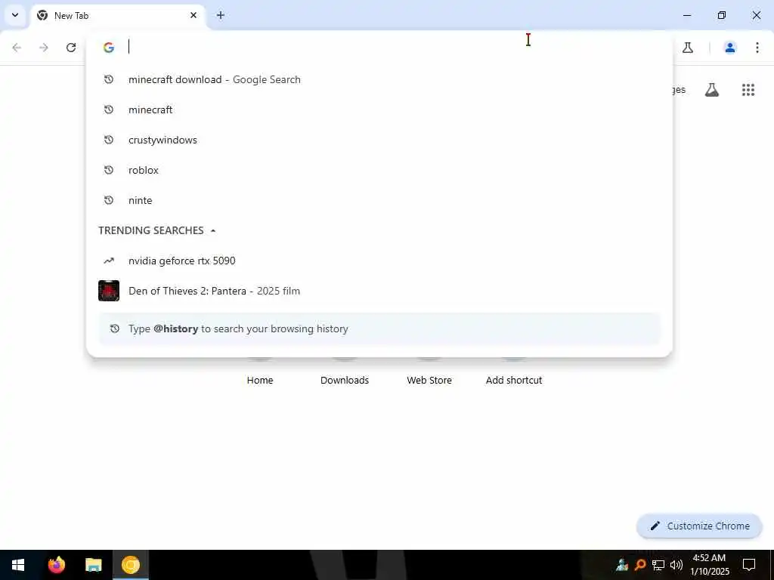This screenshot has height=580, width=774.
Task: Open Chrome three-dot menu
Action: click(757, 48)
